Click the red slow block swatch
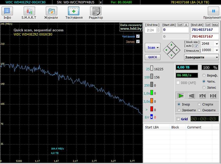The image size is (221, 164). 152,109
